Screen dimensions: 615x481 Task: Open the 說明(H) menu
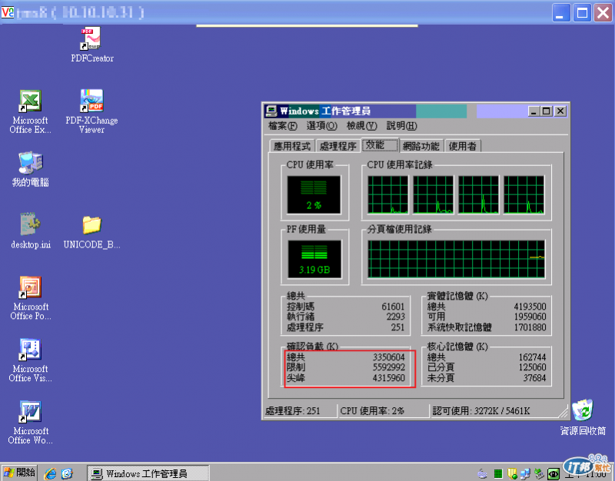click(x=401, y=126)
